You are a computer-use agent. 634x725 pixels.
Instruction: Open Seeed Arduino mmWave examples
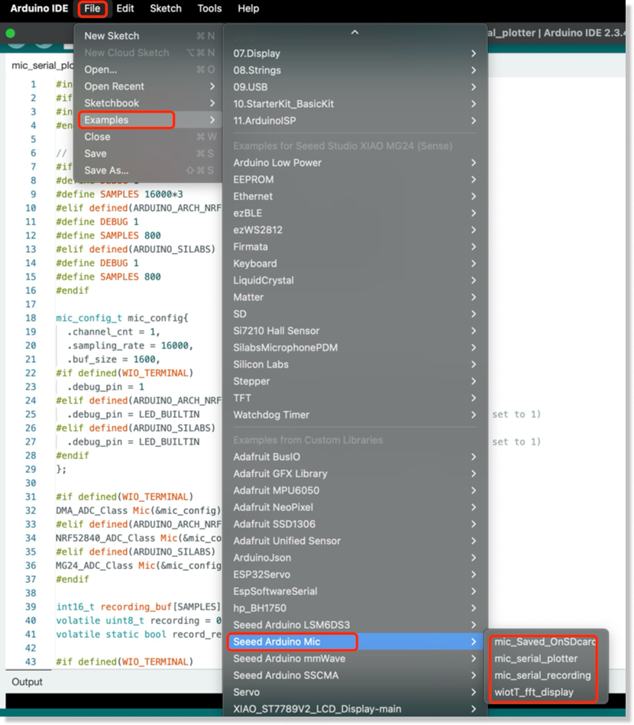(354, 658)
